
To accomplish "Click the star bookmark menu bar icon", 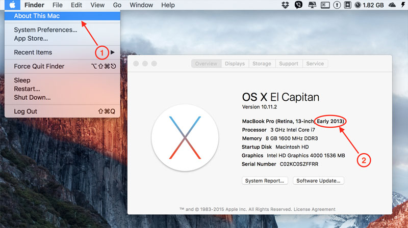I will pyautogui.click(x=348, y=5).
